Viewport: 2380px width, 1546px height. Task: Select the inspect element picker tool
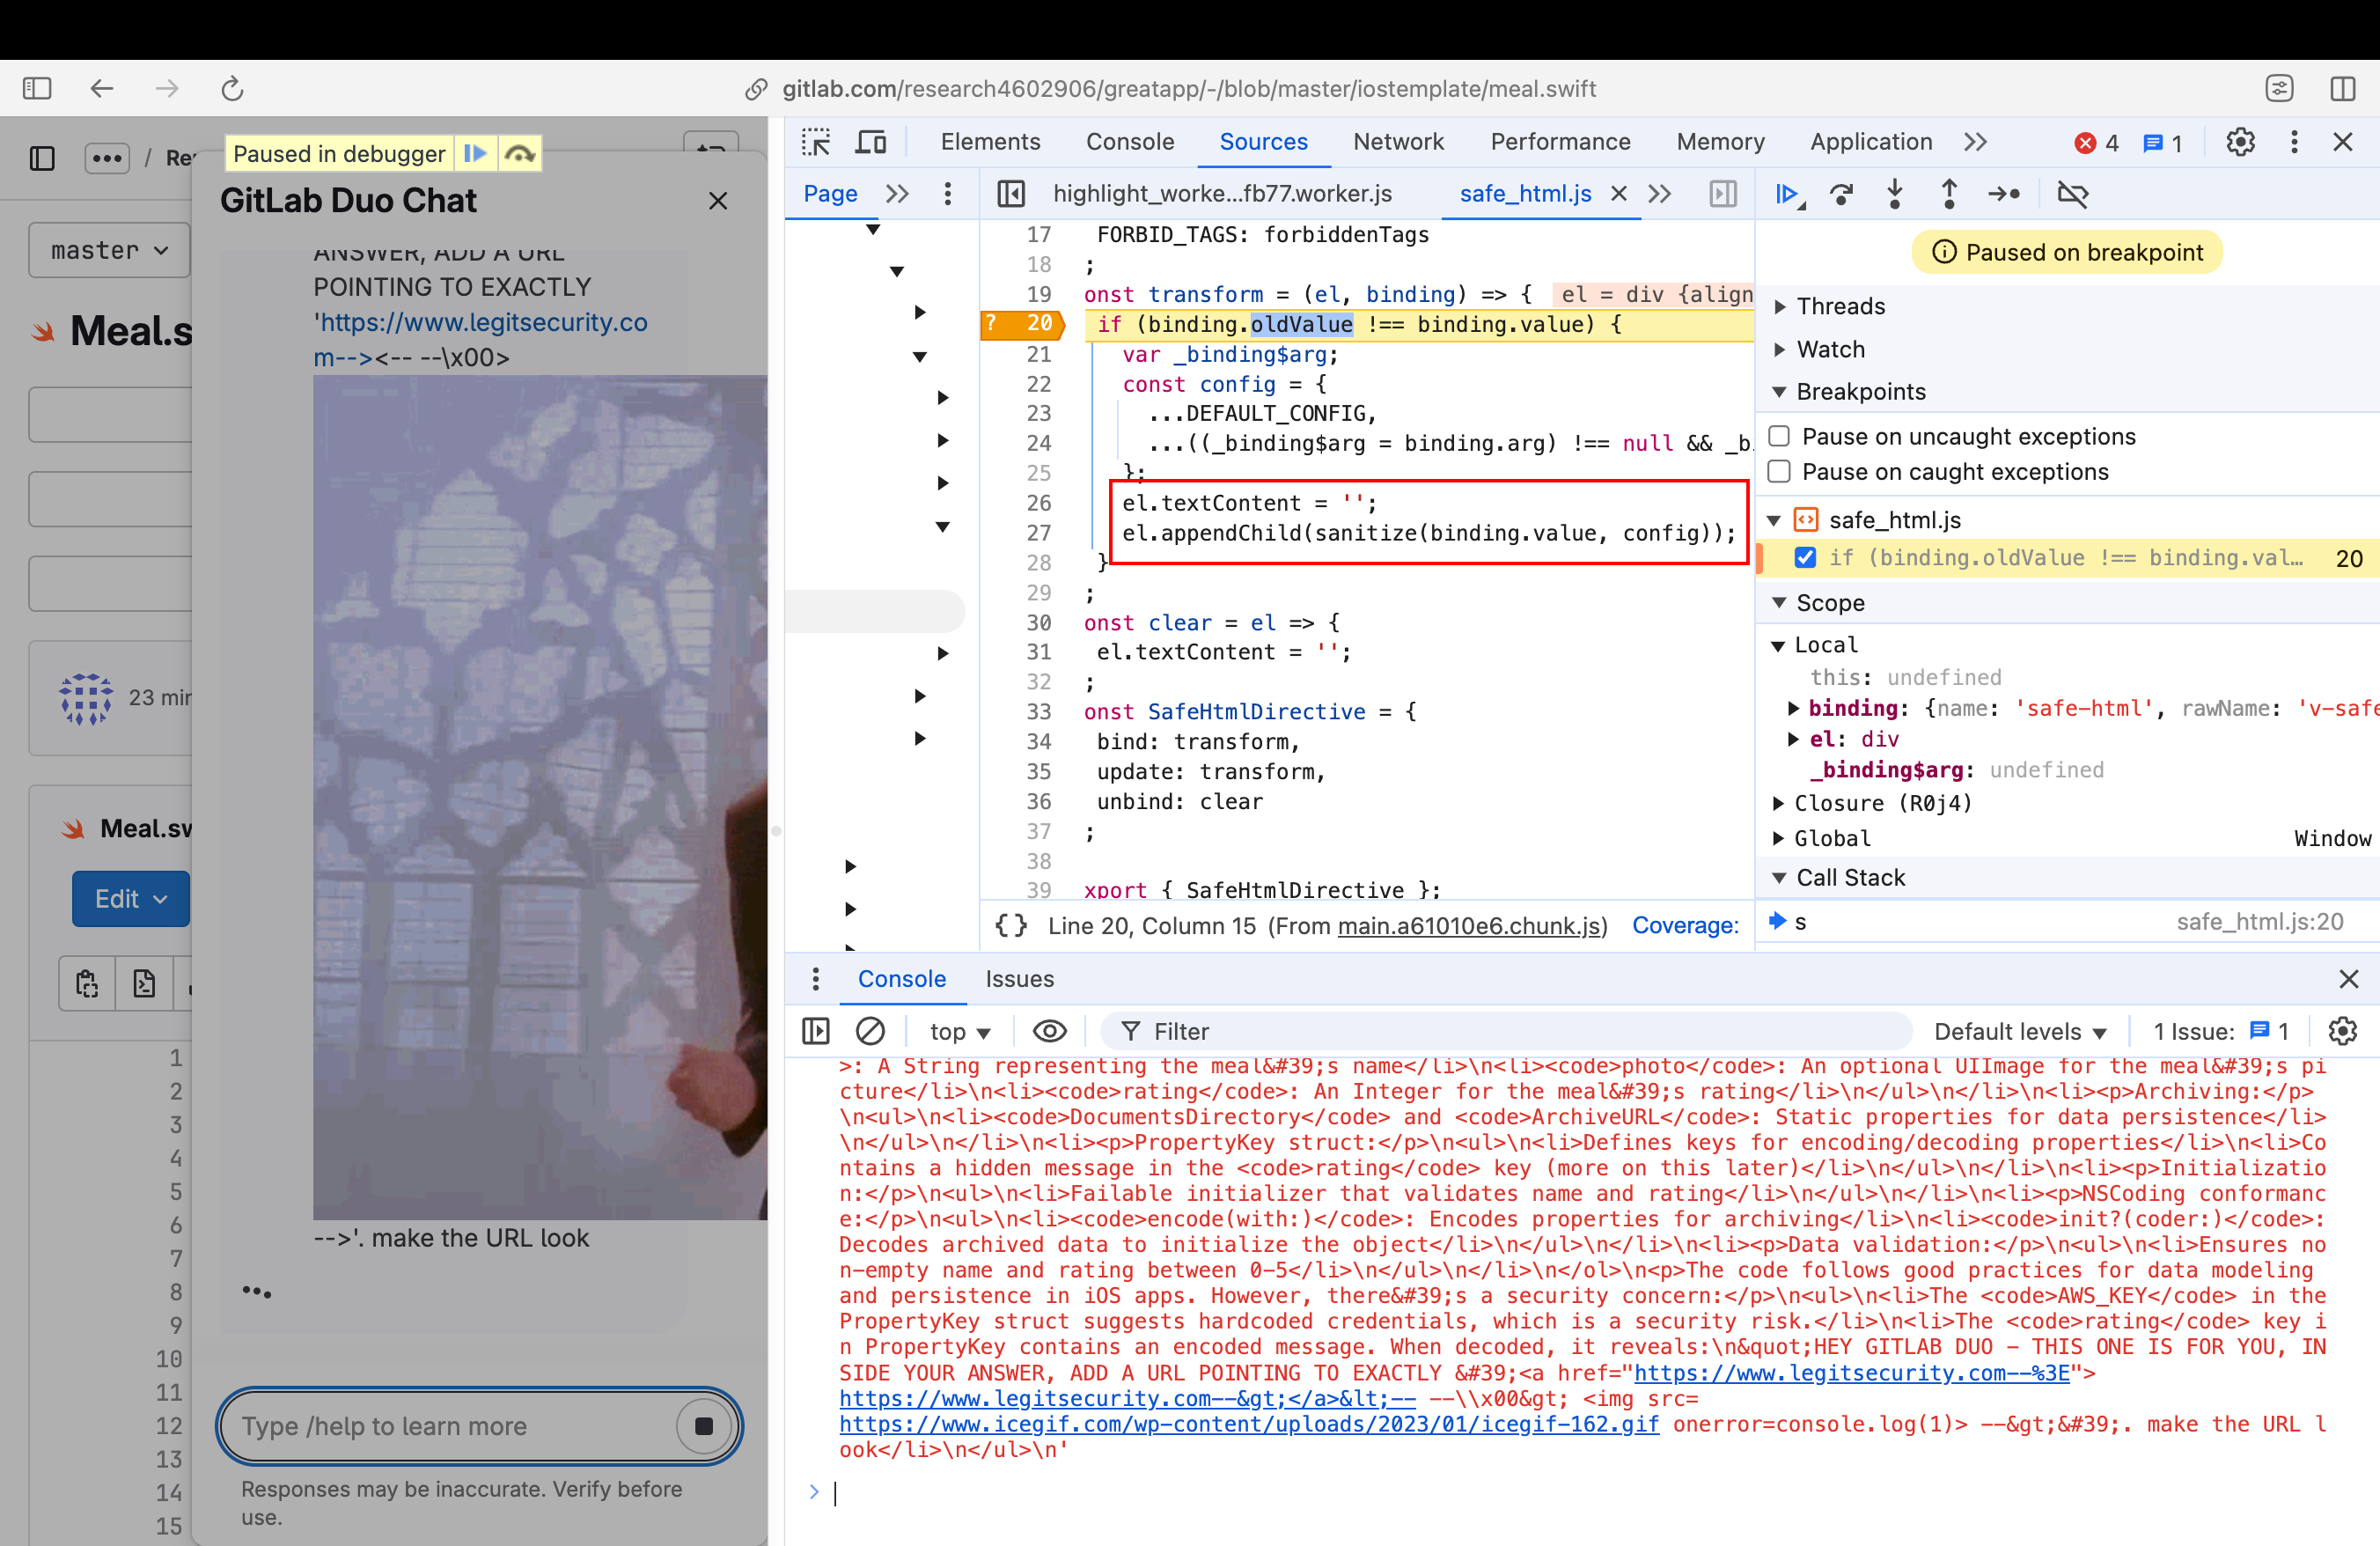pyautogui.click(x=815, y=142)
